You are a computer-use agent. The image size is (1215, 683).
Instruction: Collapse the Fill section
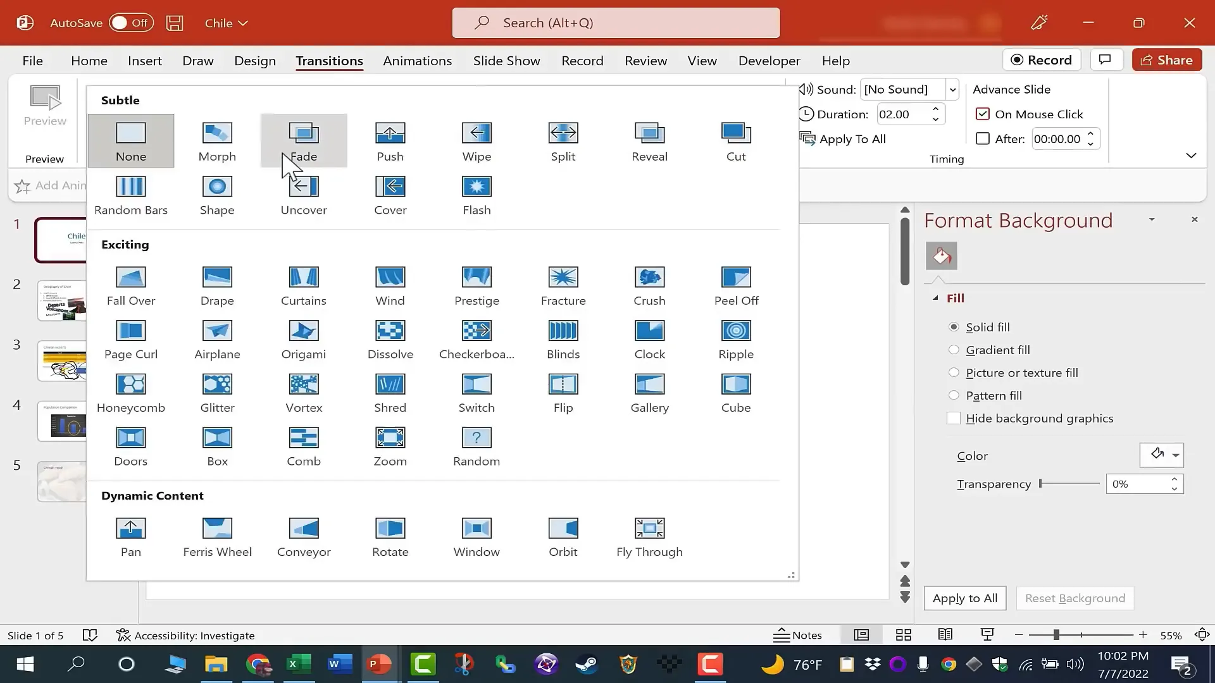935,298
